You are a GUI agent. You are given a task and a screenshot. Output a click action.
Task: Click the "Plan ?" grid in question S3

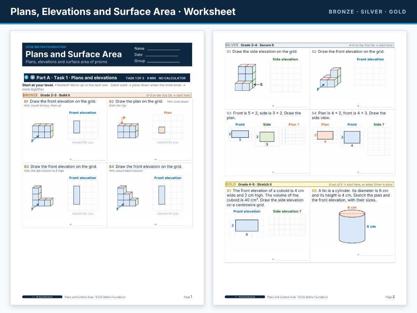click(294, 136)
